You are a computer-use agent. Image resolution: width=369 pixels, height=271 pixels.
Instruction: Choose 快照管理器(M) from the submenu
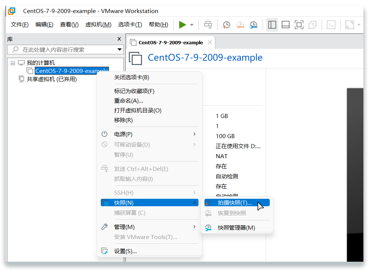[237, 227]
